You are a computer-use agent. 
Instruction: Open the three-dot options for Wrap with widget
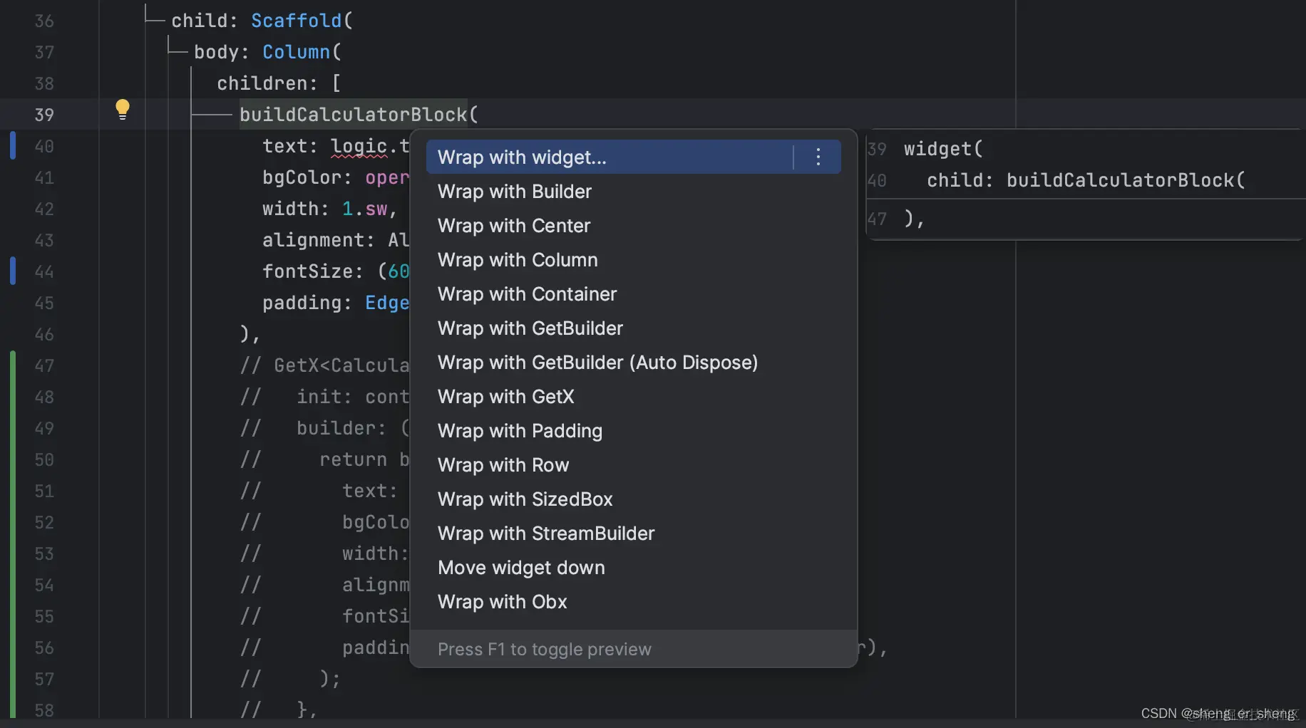(818, 157)
